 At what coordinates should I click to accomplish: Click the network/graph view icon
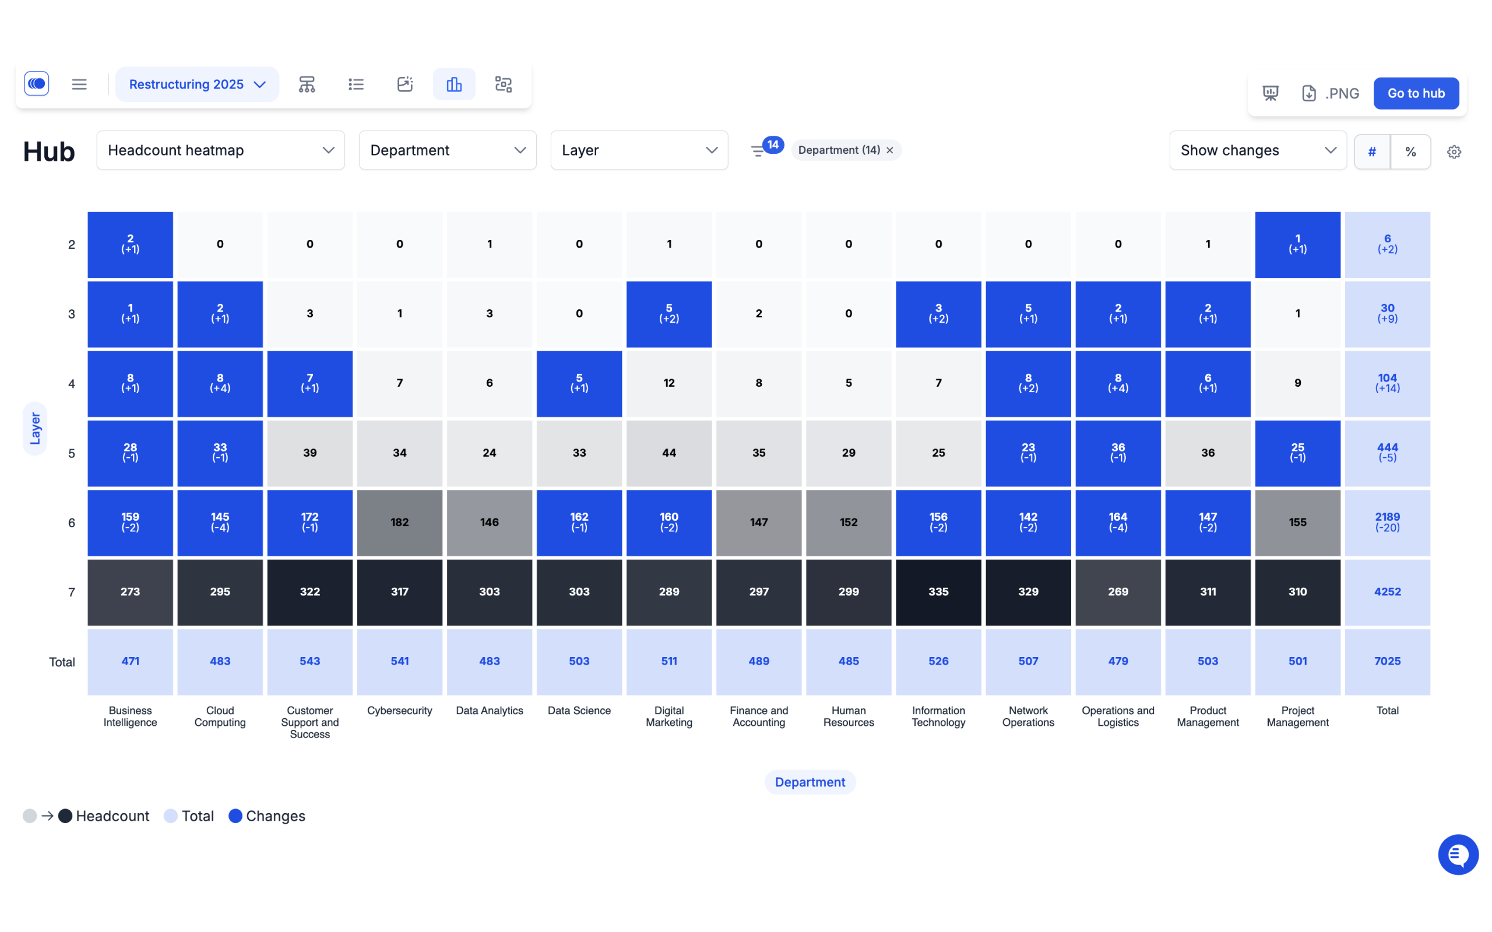point(502,84)
